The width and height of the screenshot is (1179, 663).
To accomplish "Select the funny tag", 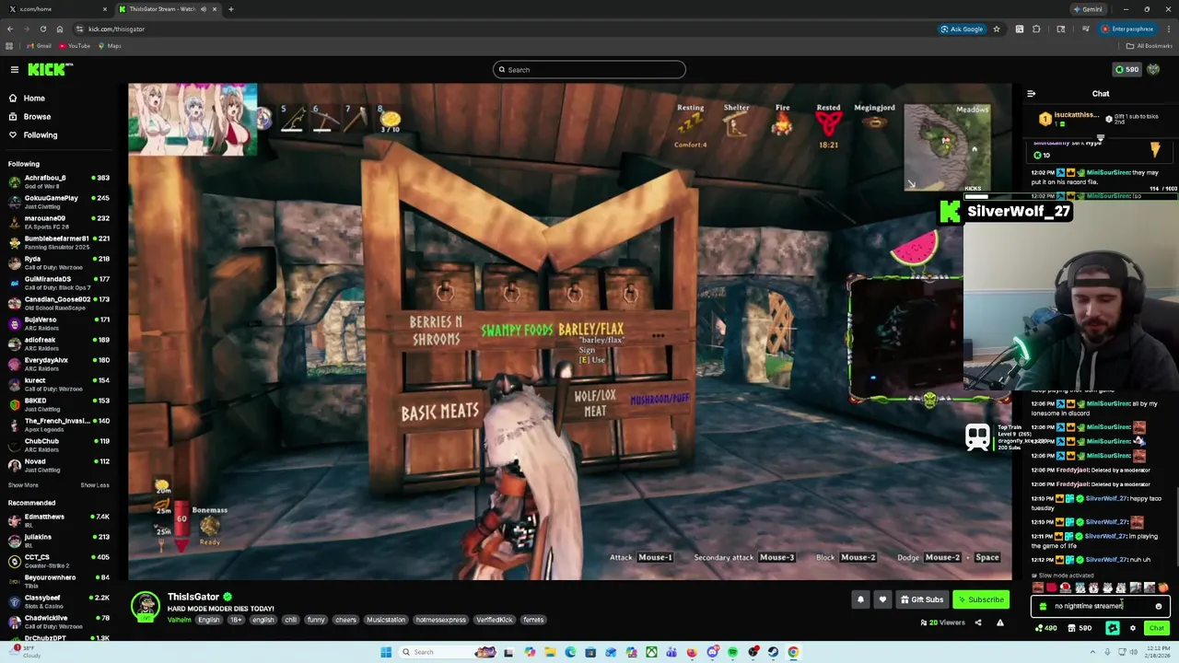I will 316,620.
